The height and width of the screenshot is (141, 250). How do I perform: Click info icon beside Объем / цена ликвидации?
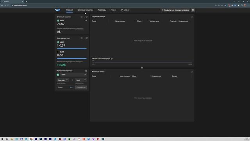[x=112, y=59]
